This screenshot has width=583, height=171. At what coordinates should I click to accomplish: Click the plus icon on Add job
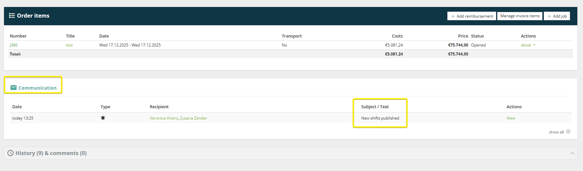click(x=549, y=16)
